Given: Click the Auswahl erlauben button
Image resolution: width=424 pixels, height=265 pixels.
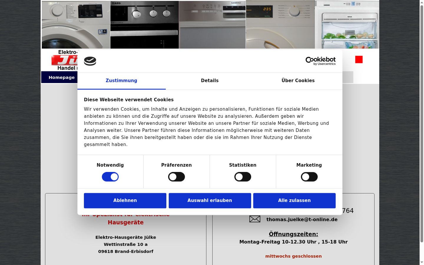Looking at the screenshot, I should tap(210, 201).
